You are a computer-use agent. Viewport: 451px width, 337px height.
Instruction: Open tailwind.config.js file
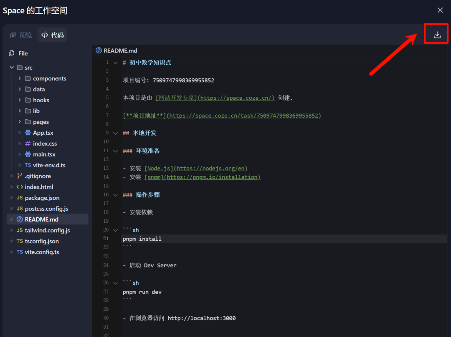coord(47,230)
